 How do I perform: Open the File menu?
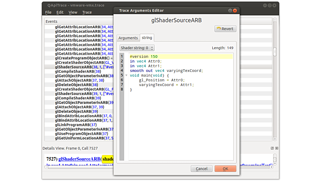48,12
